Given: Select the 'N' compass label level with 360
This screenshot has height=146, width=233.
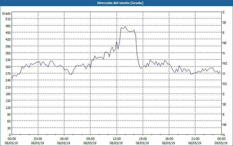Looking at the screenshot, I should pyautogui.click(x=224, y=53).
